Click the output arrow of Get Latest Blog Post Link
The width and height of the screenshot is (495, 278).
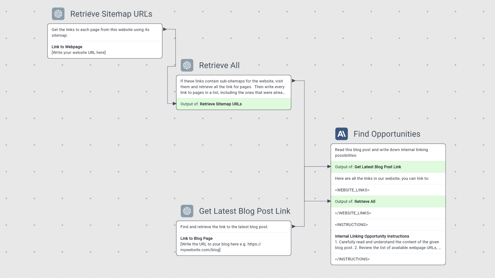[294, 227]
